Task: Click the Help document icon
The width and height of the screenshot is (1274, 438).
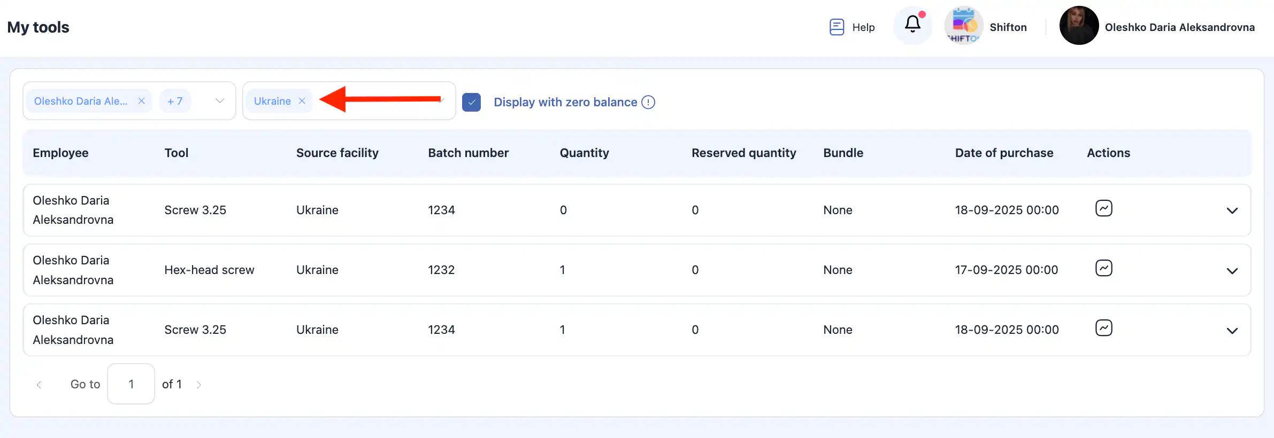Action: pyautogui.click(x=836, y=27)
